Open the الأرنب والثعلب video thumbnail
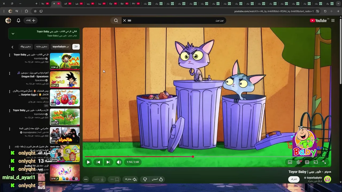 [65, 117]
